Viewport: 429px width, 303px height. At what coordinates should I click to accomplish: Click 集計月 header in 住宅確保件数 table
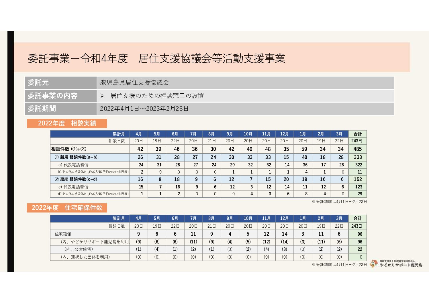[119, 218]
